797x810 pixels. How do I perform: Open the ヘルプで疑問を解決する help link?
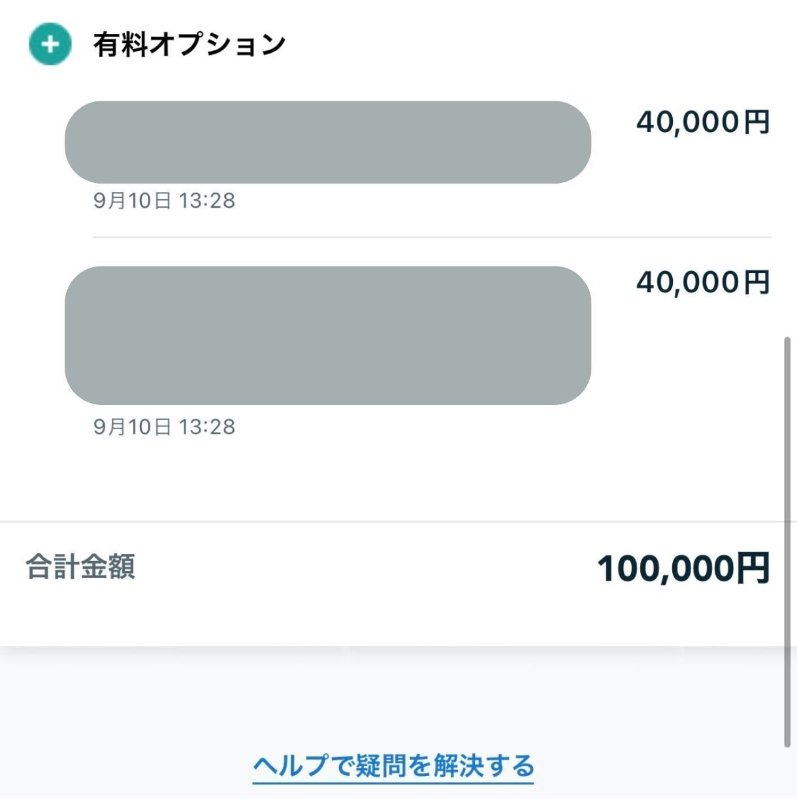coord(393,766)
